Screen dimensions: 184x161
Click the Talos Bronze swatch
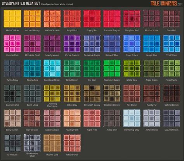(72, 143)
